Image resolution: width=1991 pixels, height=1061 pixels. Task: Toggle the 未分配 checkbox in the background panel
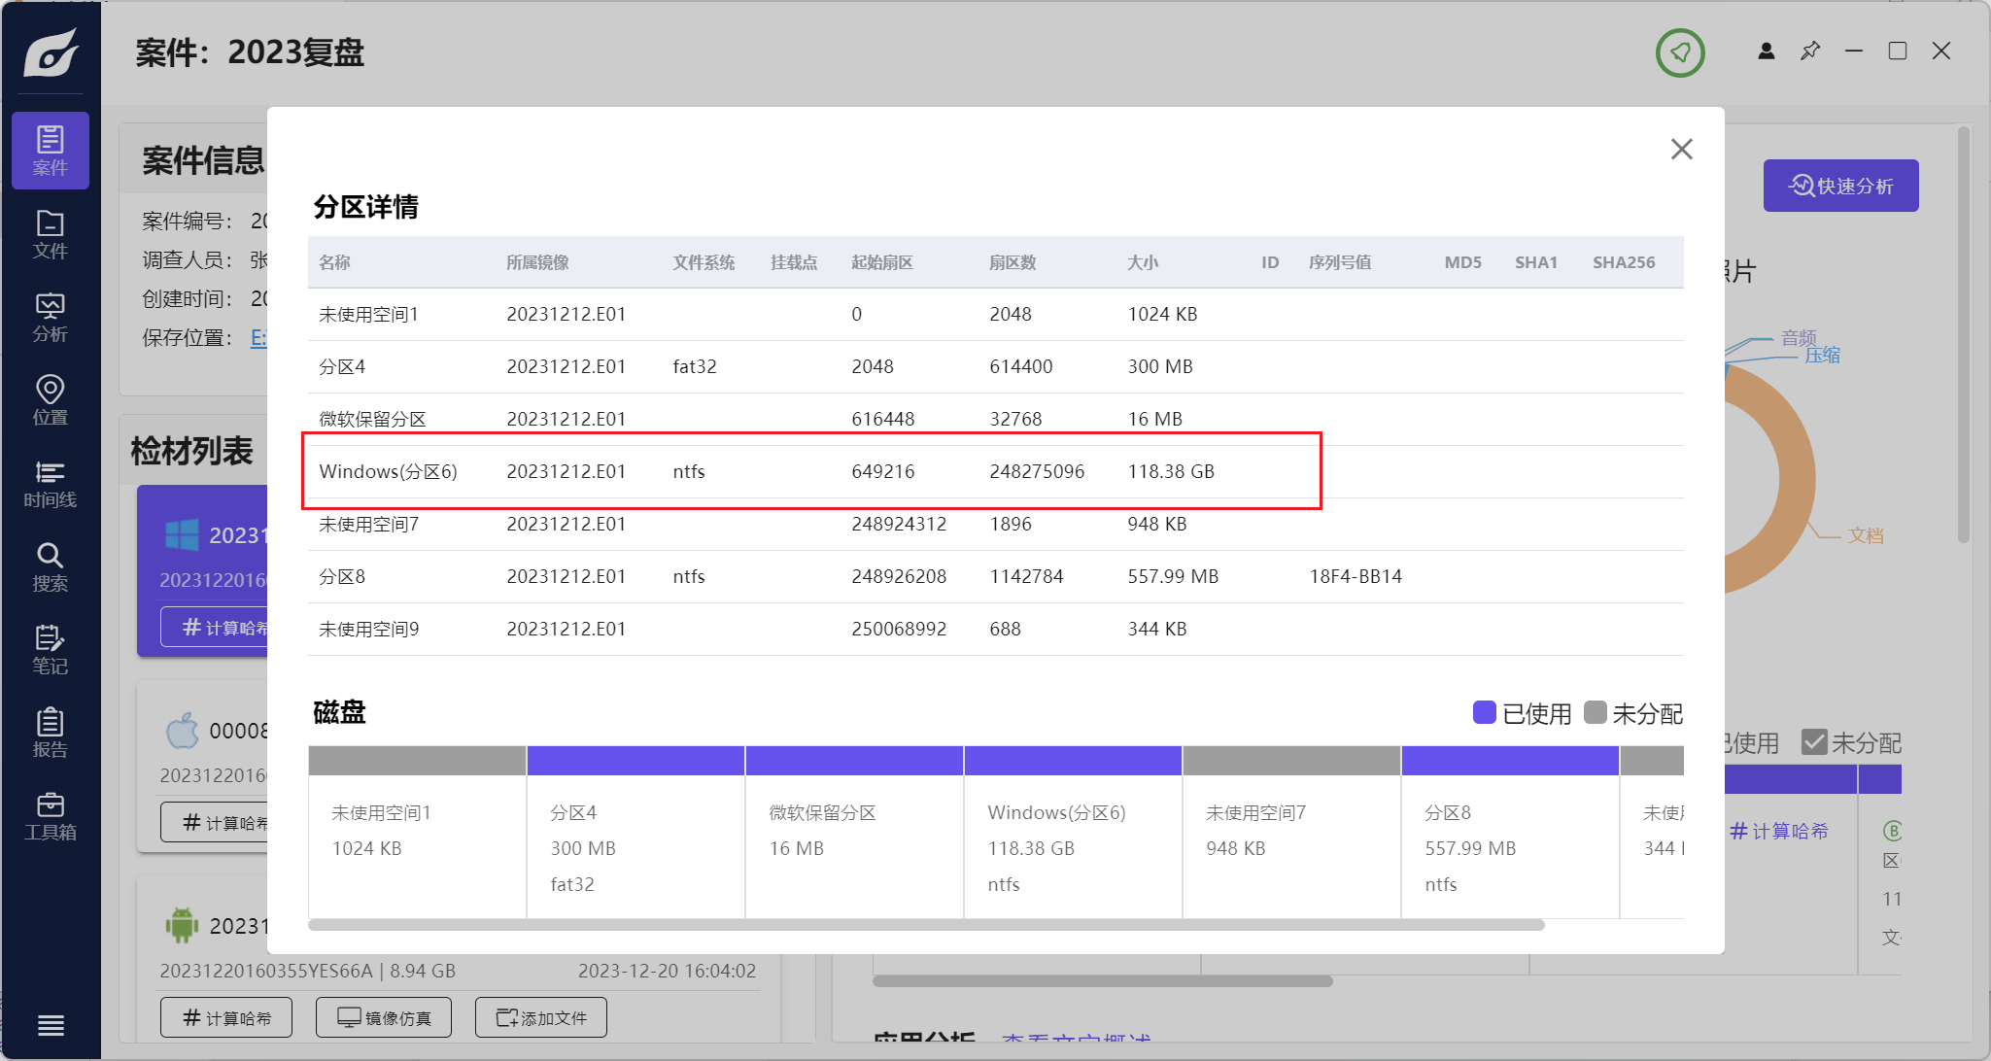tap(1814, 742)
